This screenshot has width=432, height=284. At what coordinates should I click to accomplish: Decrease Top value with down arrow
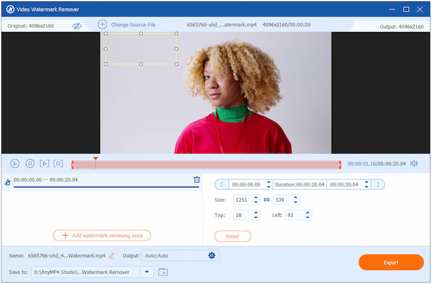[x=256, y=218]
